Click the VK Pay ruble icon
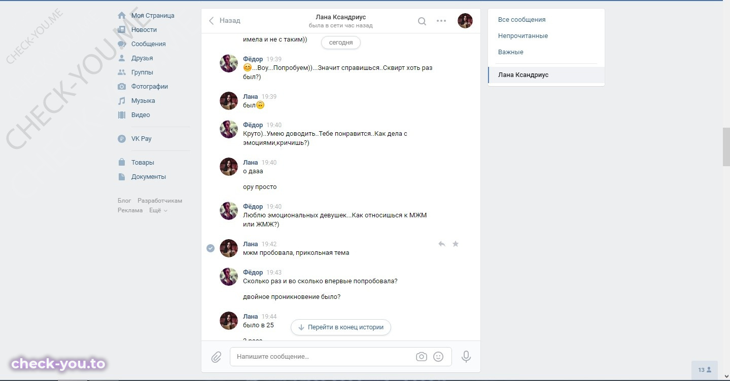The image size is (730, 381). point(122,139)
